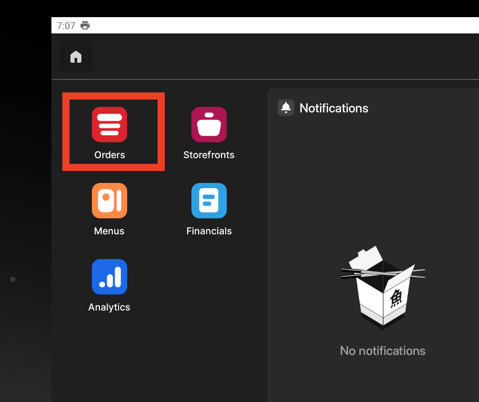Click the fish character on the box
Screen dimensions: 479x402
click(396, 299)
